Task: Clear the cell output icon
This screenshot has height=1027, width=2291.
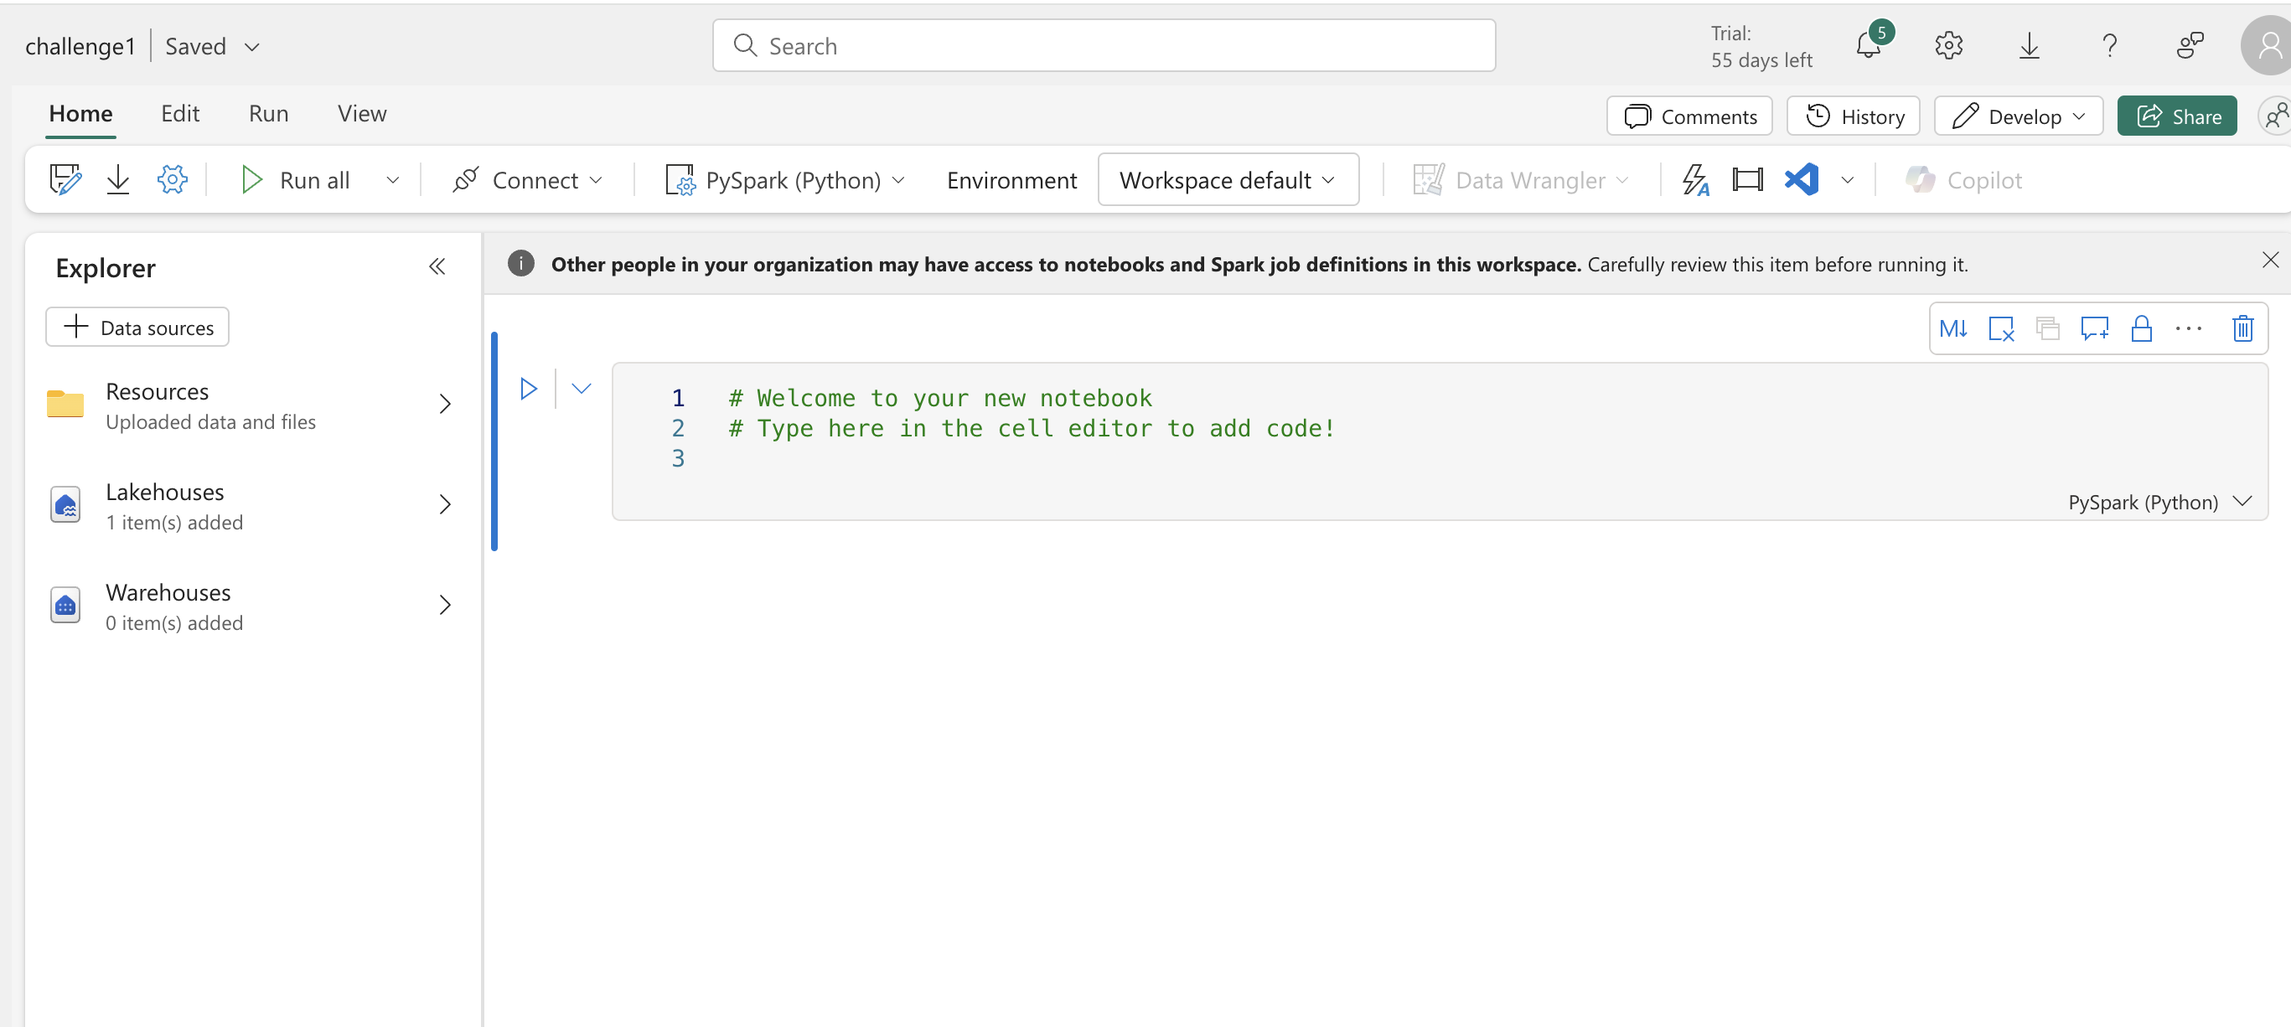Action: click(2001, 329)
